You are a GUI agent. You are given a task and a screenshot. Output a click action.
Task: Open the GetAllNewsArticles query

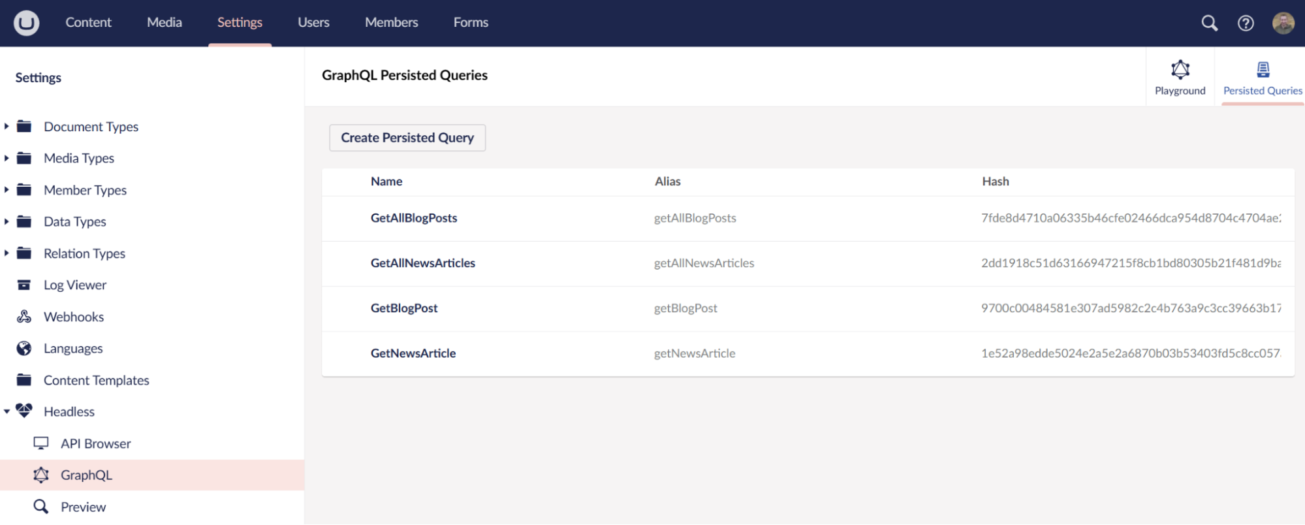[x=423, y=263]
